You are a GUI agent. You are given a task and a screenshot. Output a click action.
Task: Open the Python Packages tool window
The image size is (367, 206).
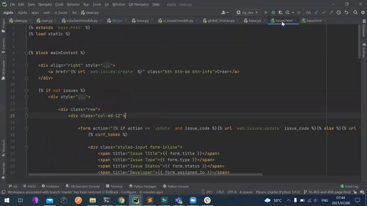143,187
